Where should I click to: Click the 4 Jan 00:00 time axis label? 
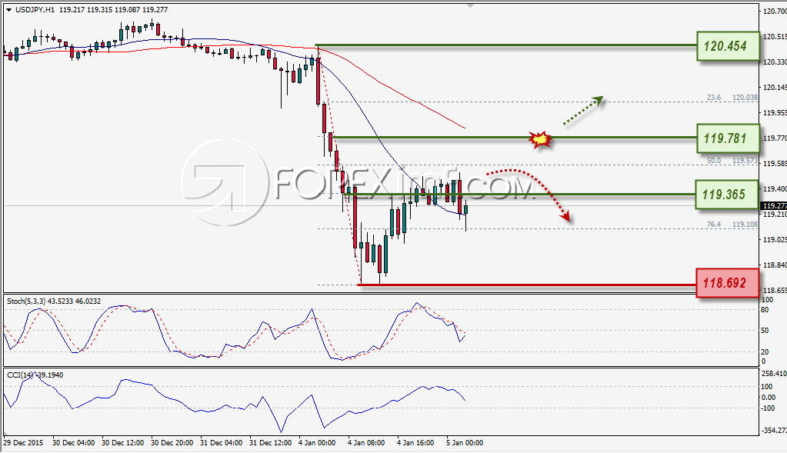[317, 443]
